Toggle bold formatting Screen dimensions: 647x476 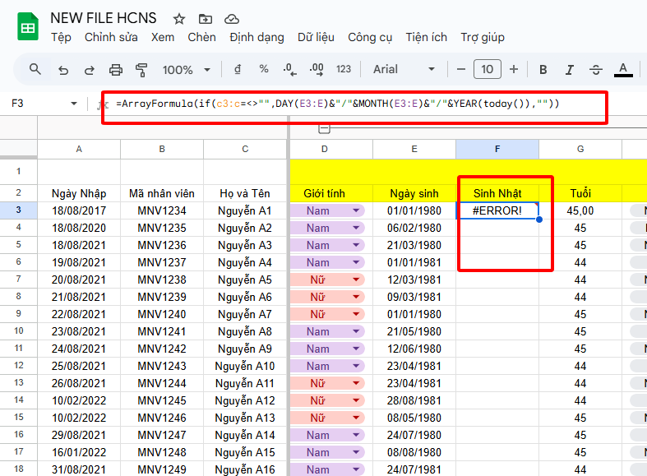pos(543,70)
